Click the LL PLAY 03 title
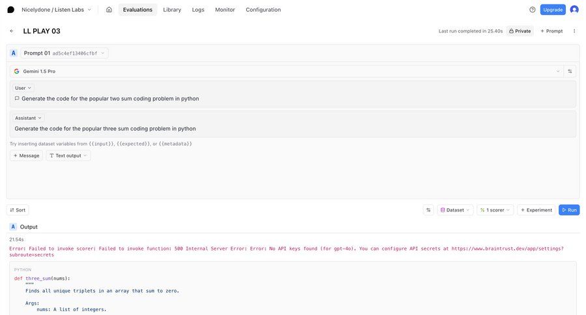The height and width of the screenshot is (315, 586). (42, 31)
